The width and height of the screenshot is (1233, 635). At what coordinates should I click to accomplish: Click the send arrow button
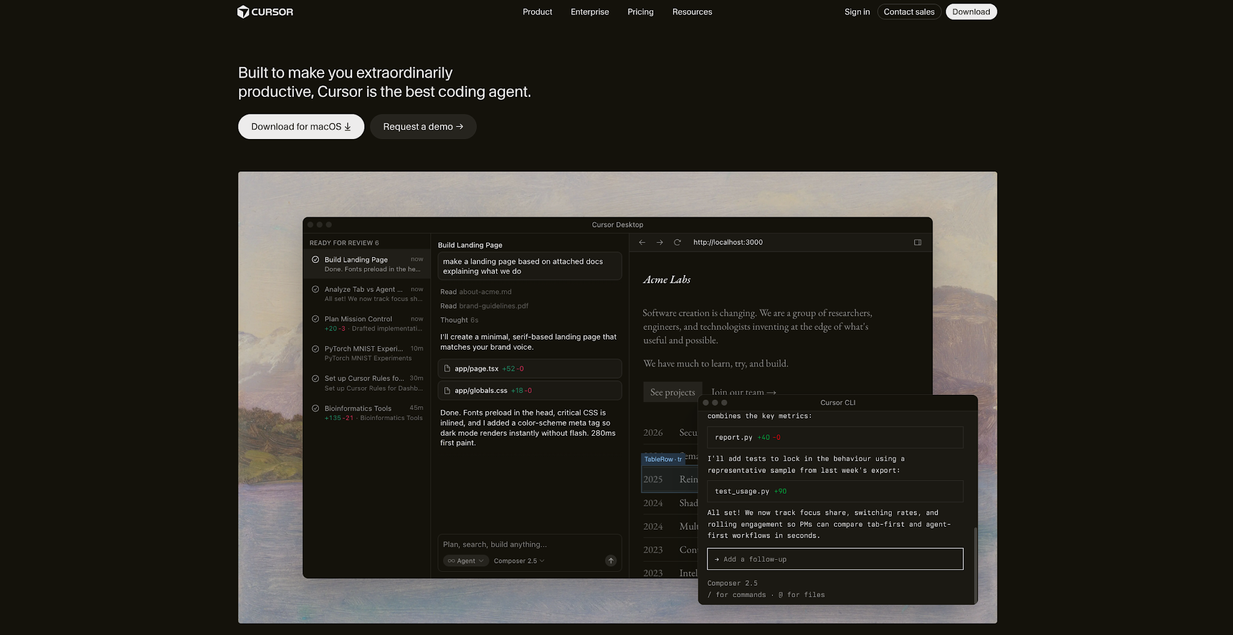point(610,560)
